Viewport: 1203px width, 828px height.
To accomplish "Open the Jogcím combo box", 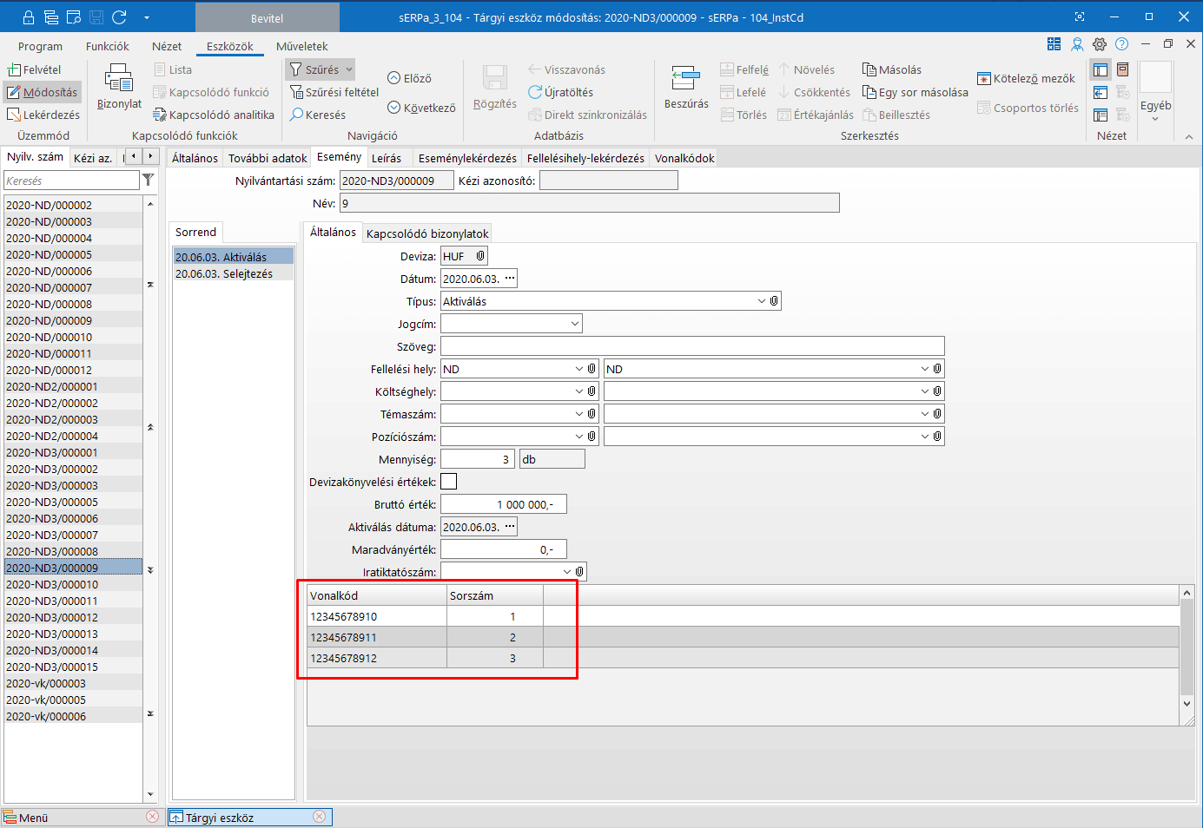I will pos(574,324).
